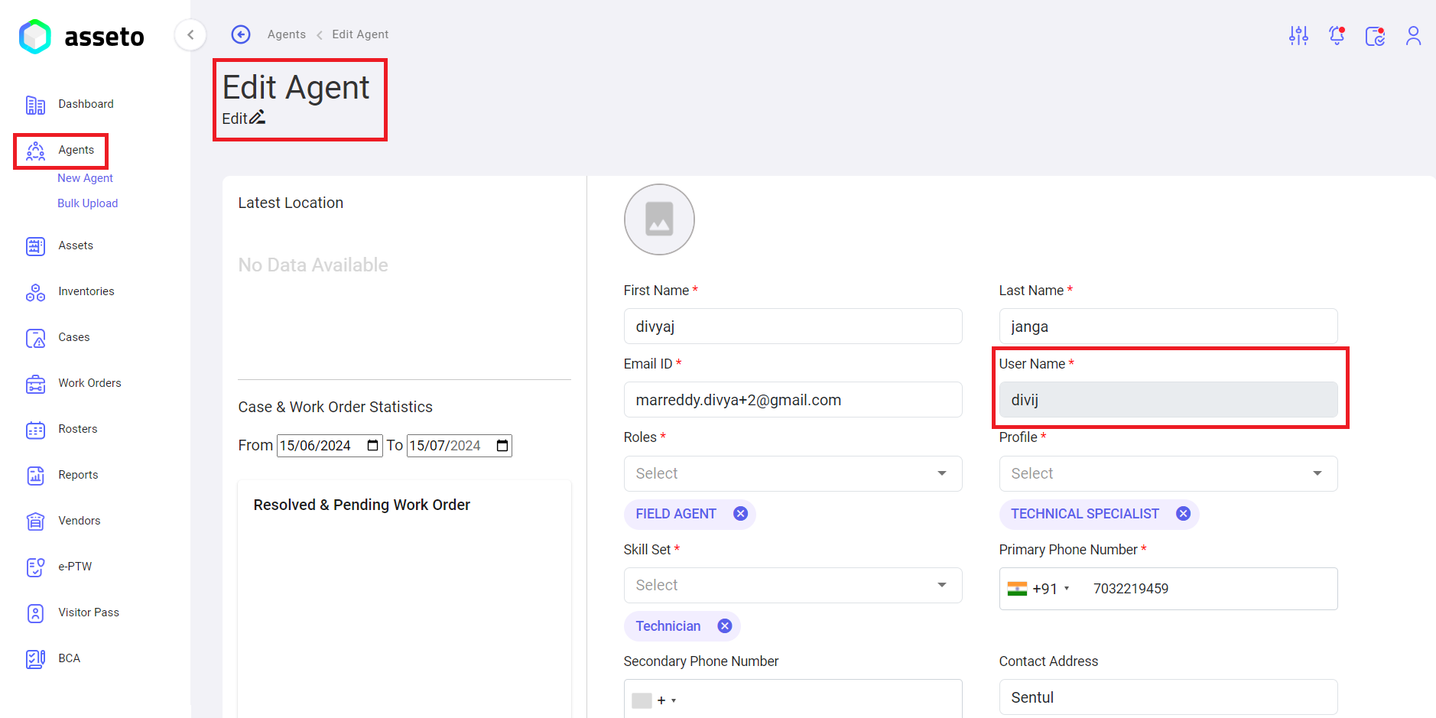The image size is (1436, 718).
Task: Click the Edit pencil icon
Action: pyautogui.click(x=258, y=118)
